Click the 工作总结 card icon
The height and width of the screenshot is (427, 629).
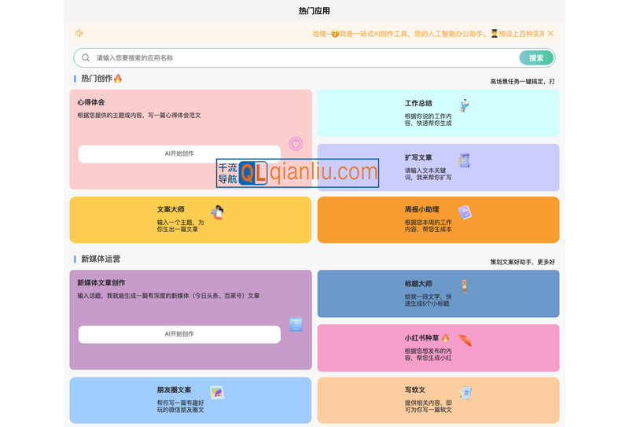pos(465,105)
